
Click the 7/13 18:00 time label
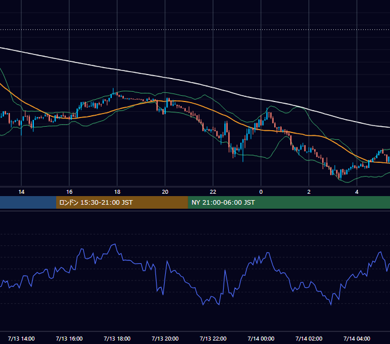(x=117, y=338)
